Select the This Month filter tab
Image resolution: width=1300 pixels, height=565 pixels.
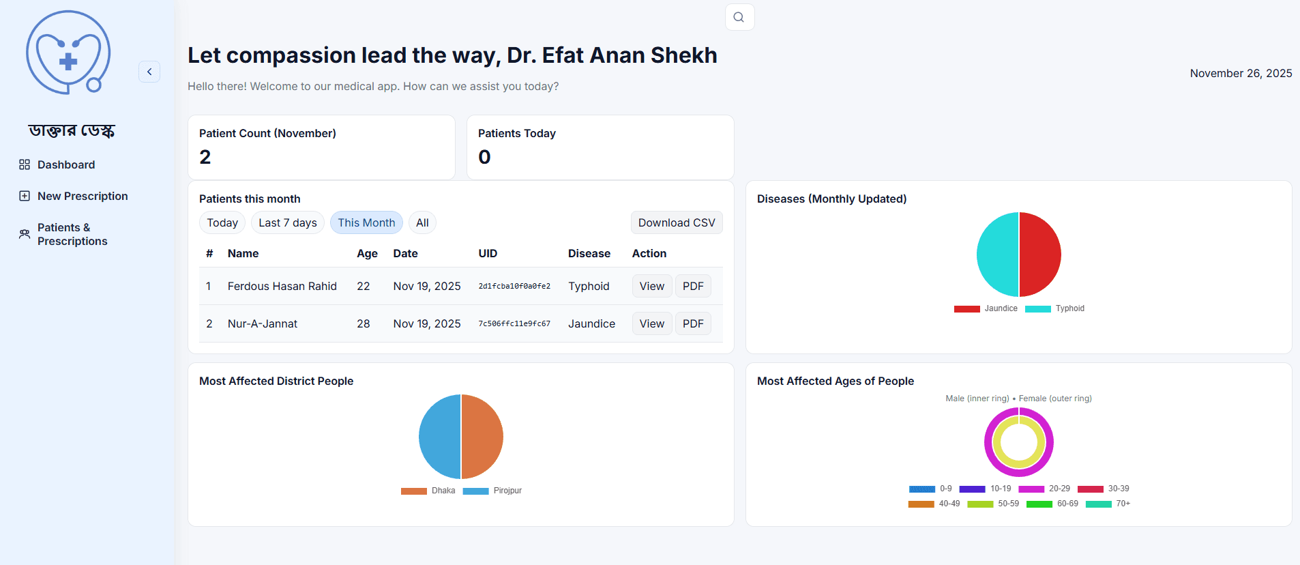366,222
